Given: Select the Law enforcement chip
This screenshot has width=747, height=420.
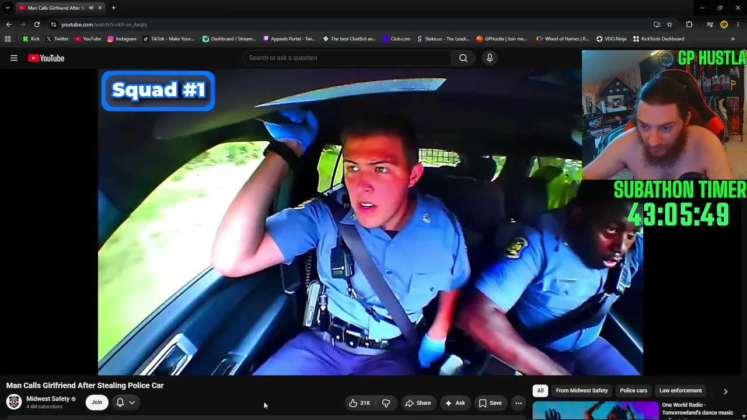Looking at the screenshot, I should coord(680,391).
